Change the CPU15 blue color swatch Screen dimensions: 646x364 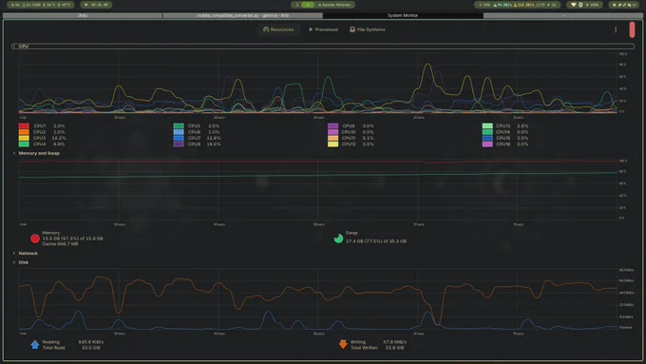(x=487, y=138)
